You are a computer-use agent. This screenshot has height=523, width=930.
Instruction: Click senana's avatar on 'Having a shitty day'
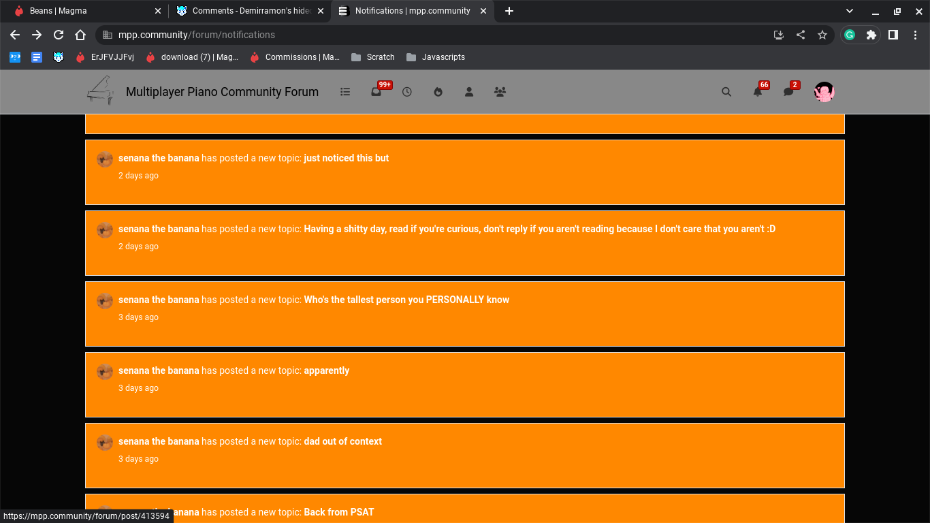coord(105,230)
